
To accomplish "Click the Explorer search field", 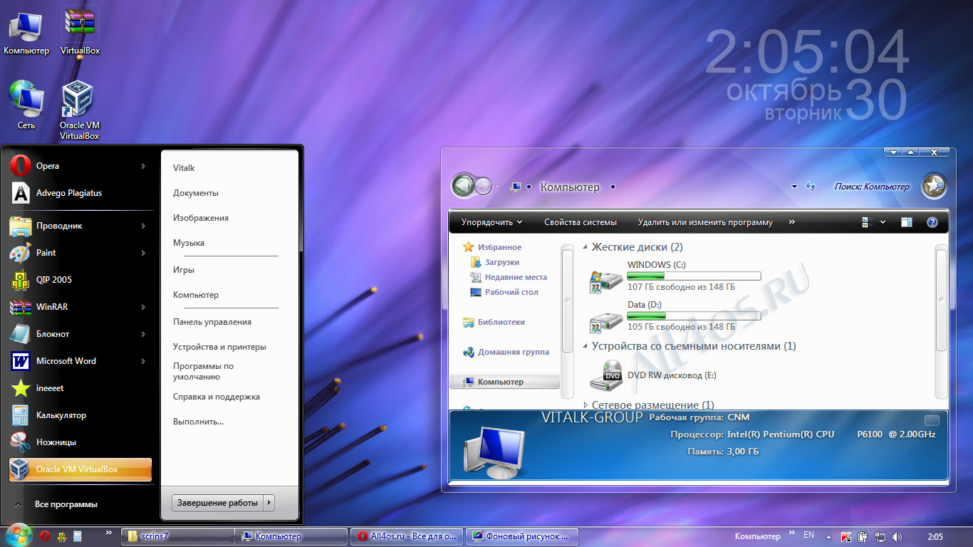I will tap(872, 187).
